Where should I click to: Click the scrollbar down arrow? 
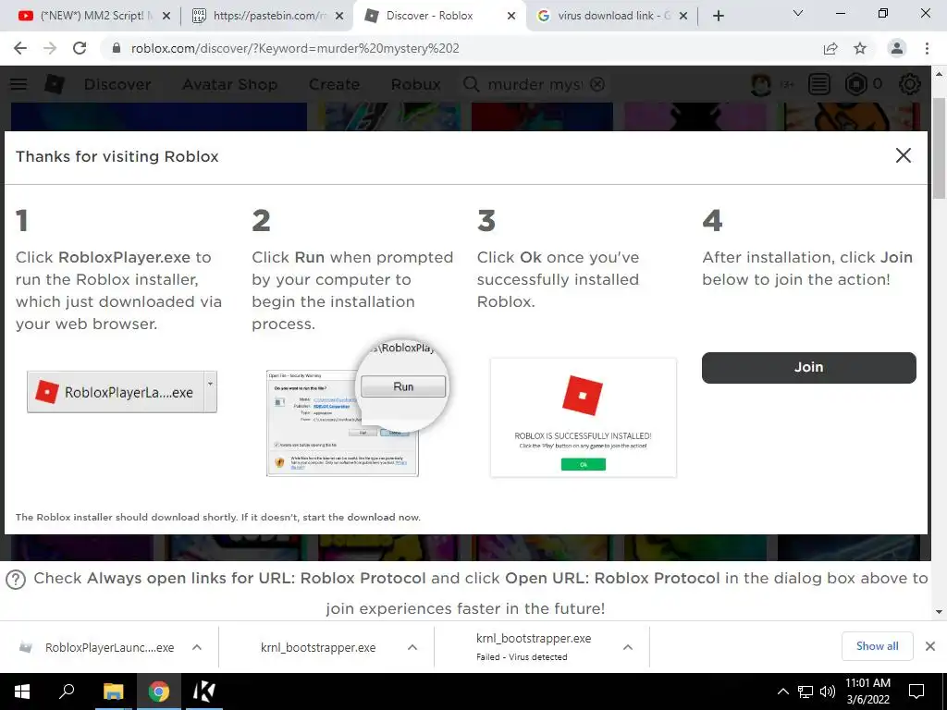(939, 612)
